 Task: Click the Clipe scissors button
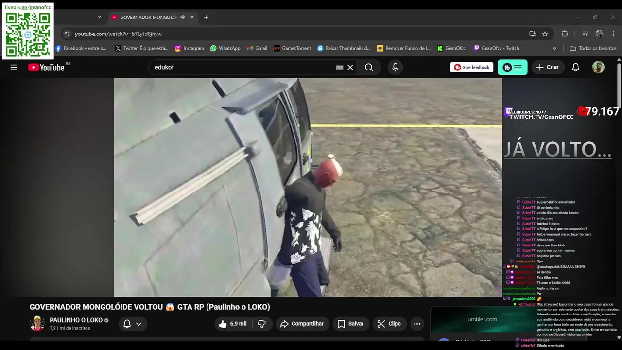pyautogui.click(x=389, y=324)
